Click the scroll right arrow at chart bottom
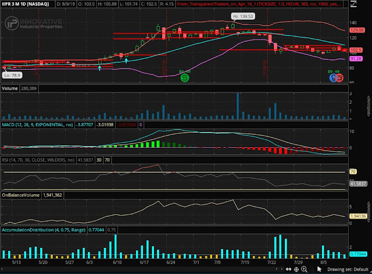The image size is (372, 274). pos(281,269)
